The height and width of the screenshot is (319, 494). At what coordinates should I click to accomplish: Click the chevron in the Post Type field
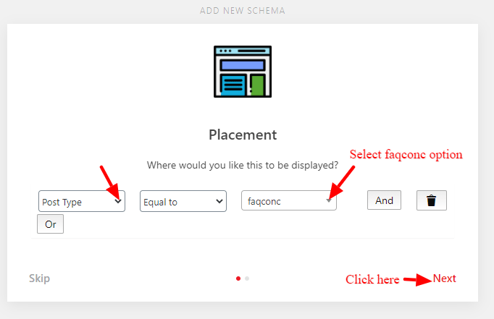click(x=118, y=201)
